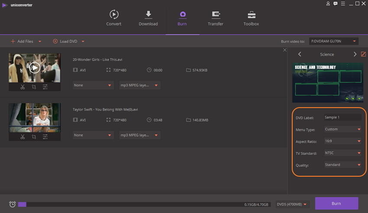This screenshot has width=368, height=213.
Task: Open effect settings for Wonder Girls video
Action: (45, 87)
